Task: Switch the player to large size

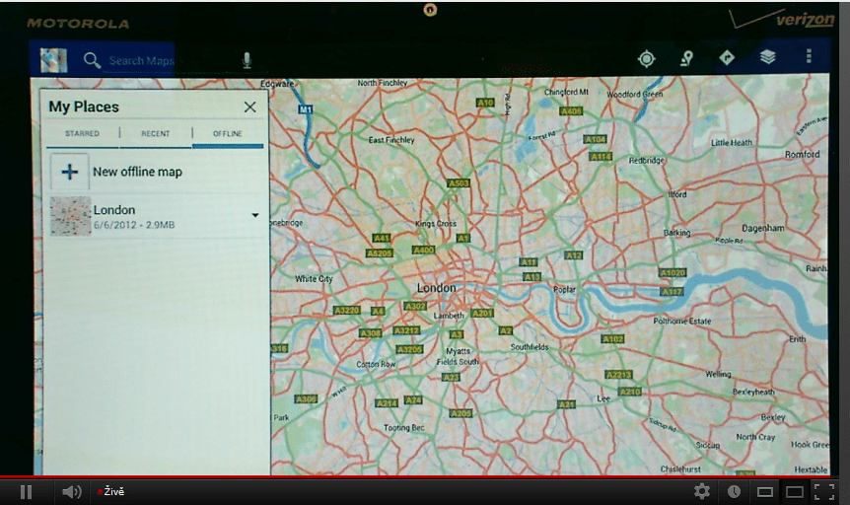Action: point(795,492)
